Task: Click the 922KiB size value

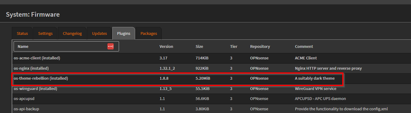Action: [x=202, y=68]
